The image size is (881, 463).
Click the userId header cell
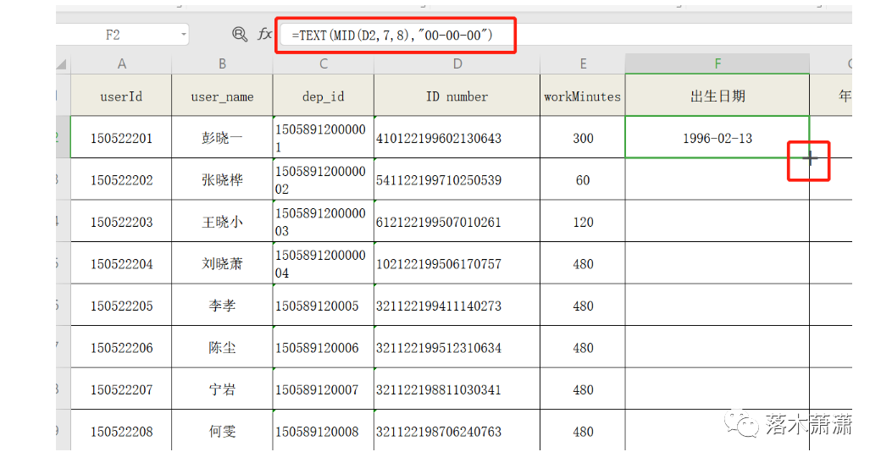pyautogui.click(x=121, y=96)
